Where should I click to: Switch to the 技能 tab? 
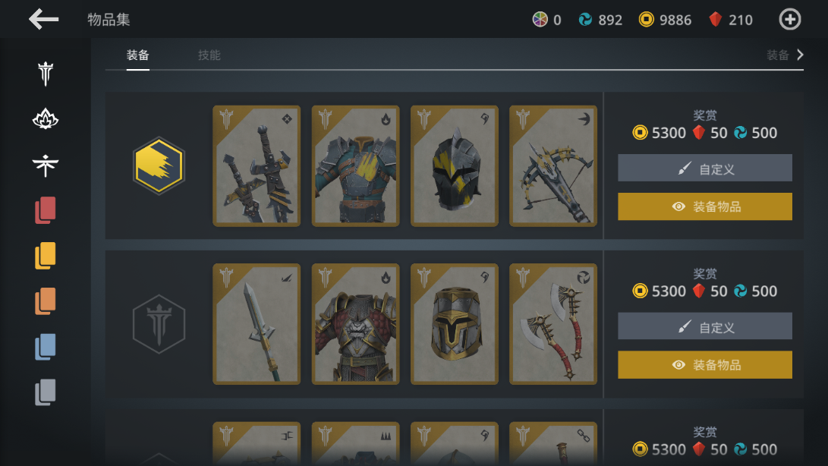pos(209,55)
